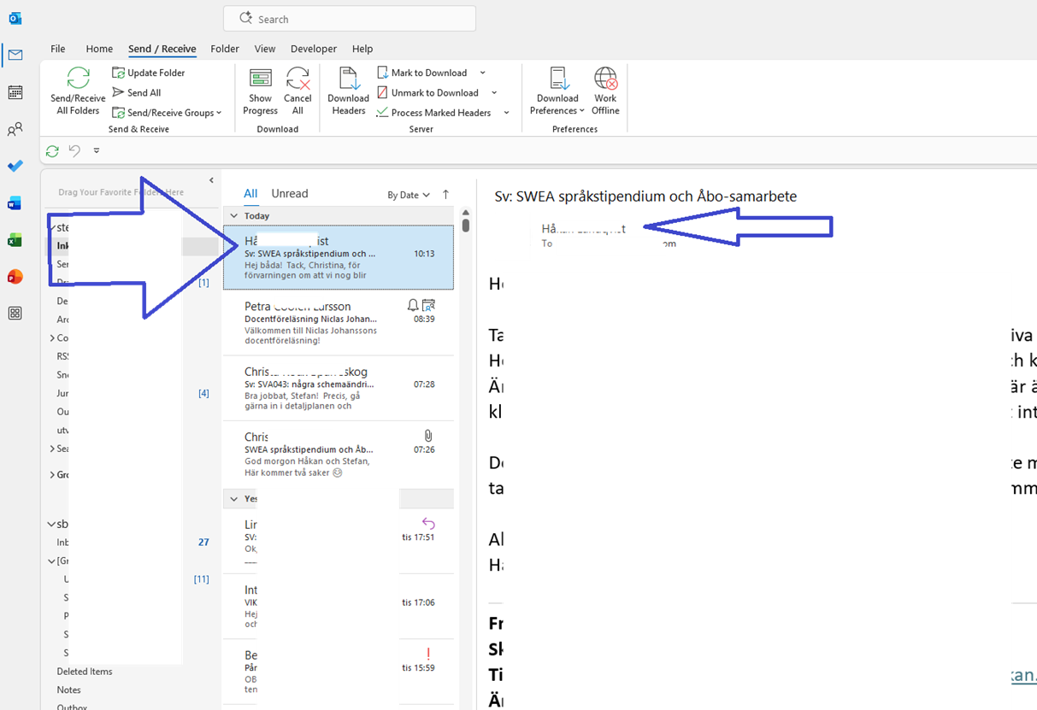Open Process Marked Headers dropdown arrow

coord(506,113)
